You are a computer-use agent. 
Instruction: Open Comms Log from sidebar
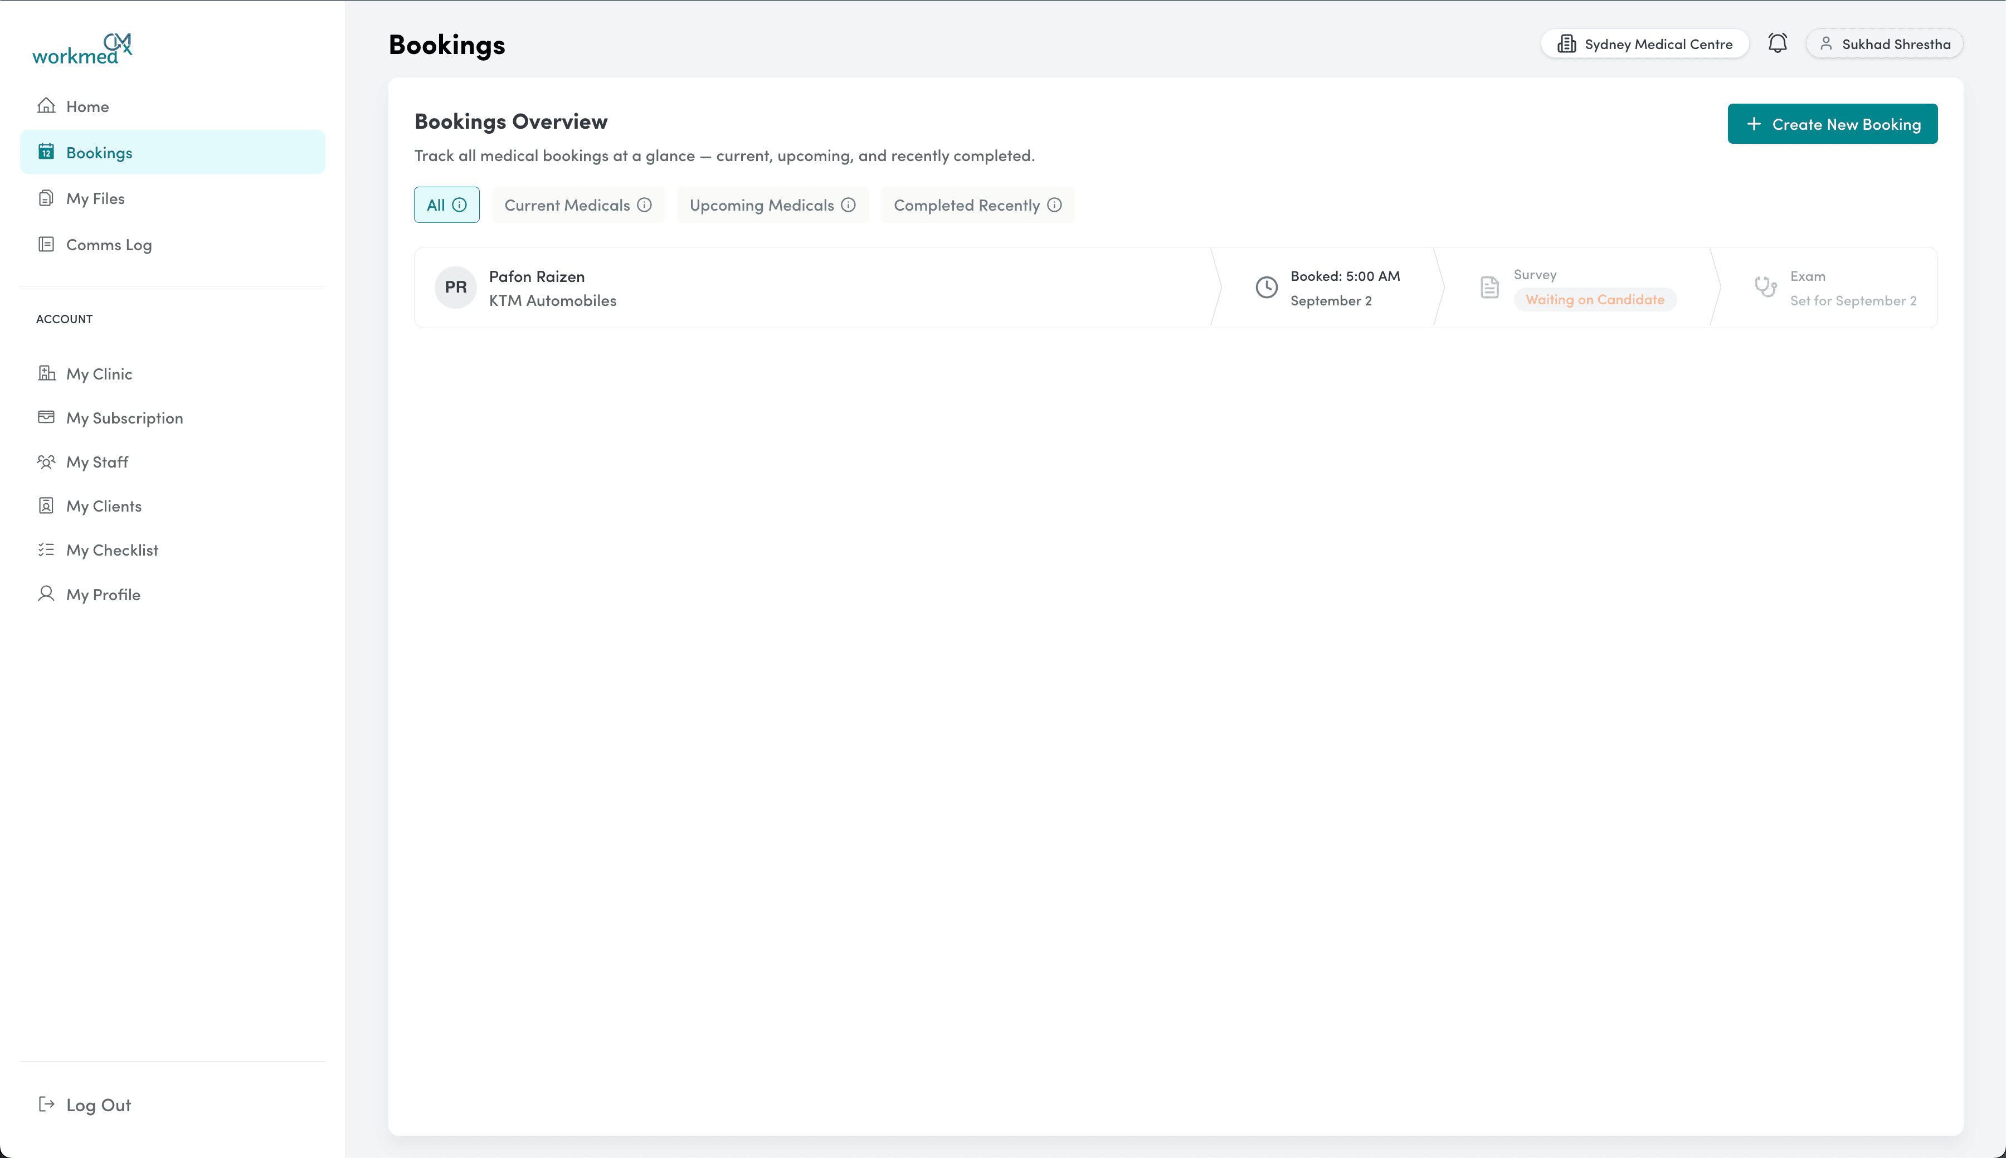[109, 245]
